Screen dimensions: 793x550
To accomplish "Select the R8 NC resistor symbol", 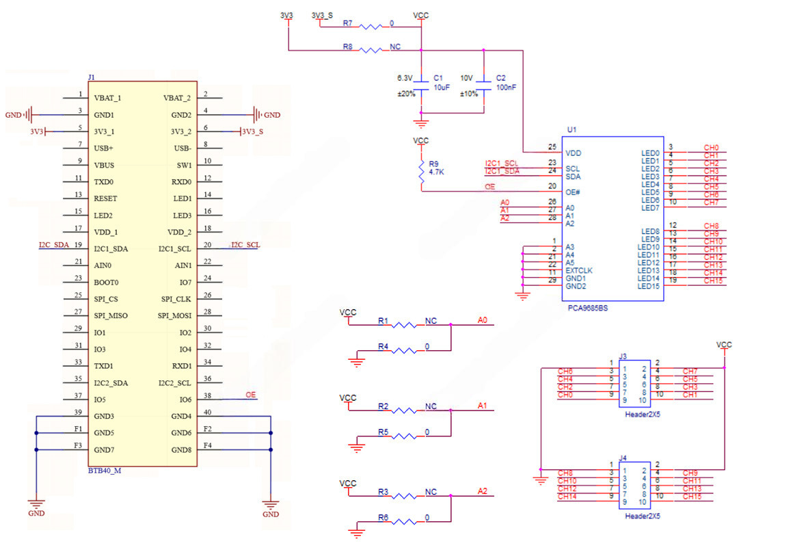I will click(373, 50).
